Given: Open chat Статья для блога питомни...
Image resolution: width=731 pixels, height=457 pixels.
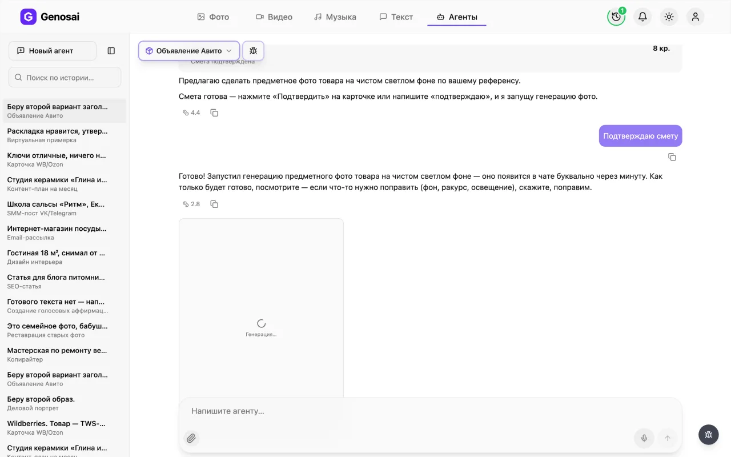Looking at the screenshot, I should click(x=65, y=282).
